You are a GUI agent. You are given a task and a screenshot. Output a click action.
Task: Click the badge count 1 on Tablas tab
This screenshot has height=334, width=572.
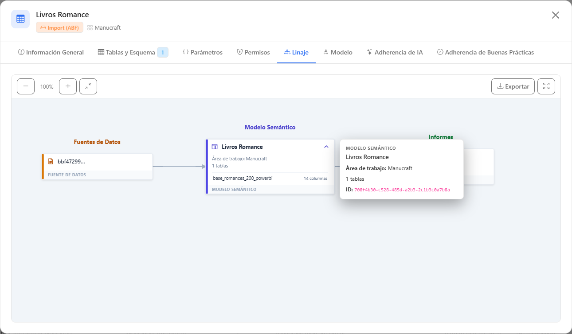point(163,52)
